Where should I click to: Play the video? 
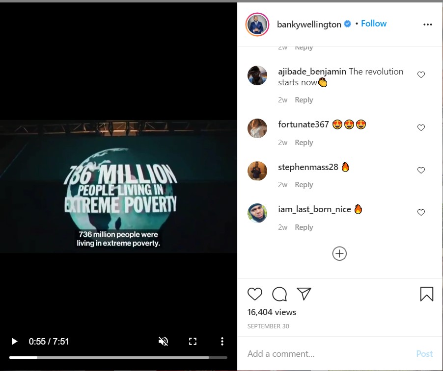coord(14,342)
